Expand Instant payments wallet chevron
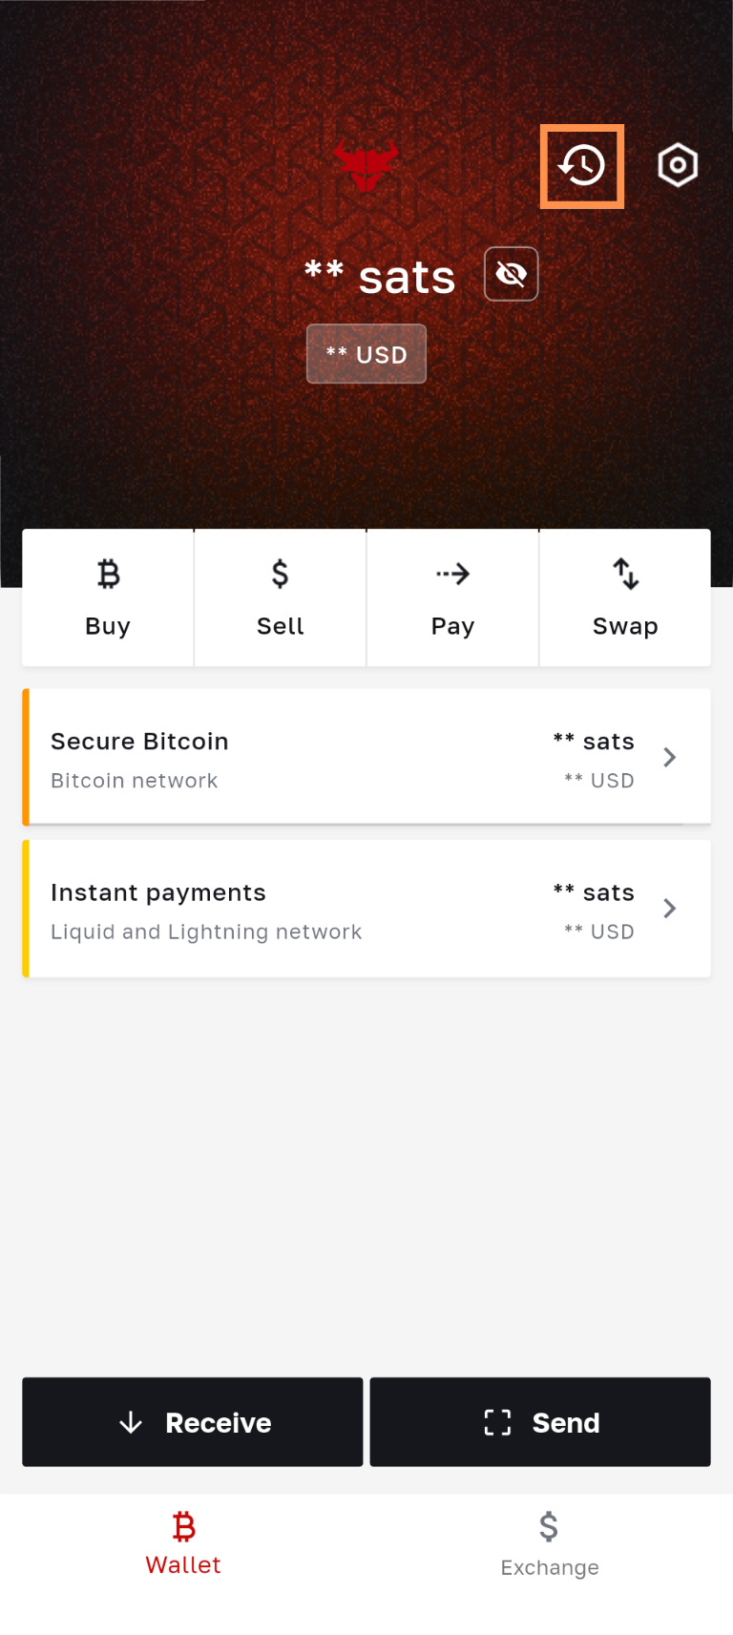This screenshot has height=1635, width=733. 670,908
